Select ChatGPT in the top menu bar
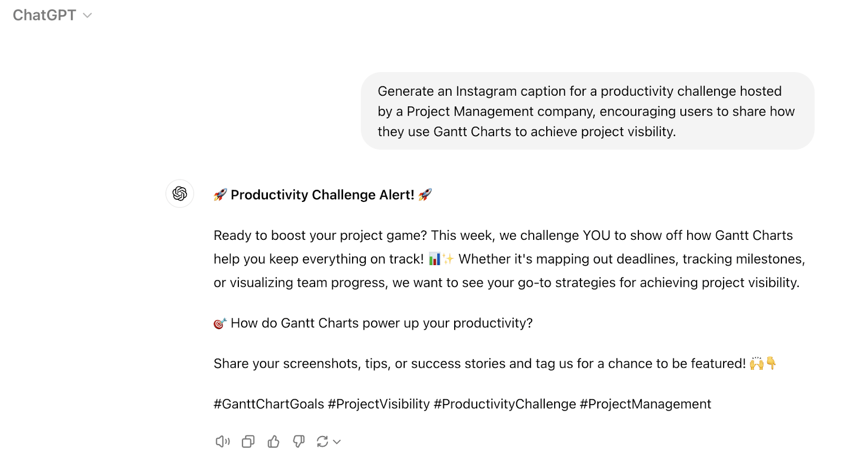Viewport: 842px width, 476px height. pos(45,15)
